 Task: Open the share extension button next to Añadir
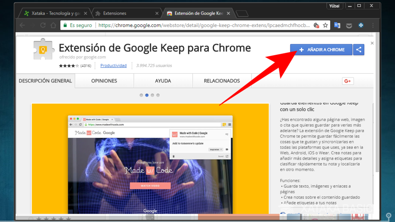pos(359,49)
